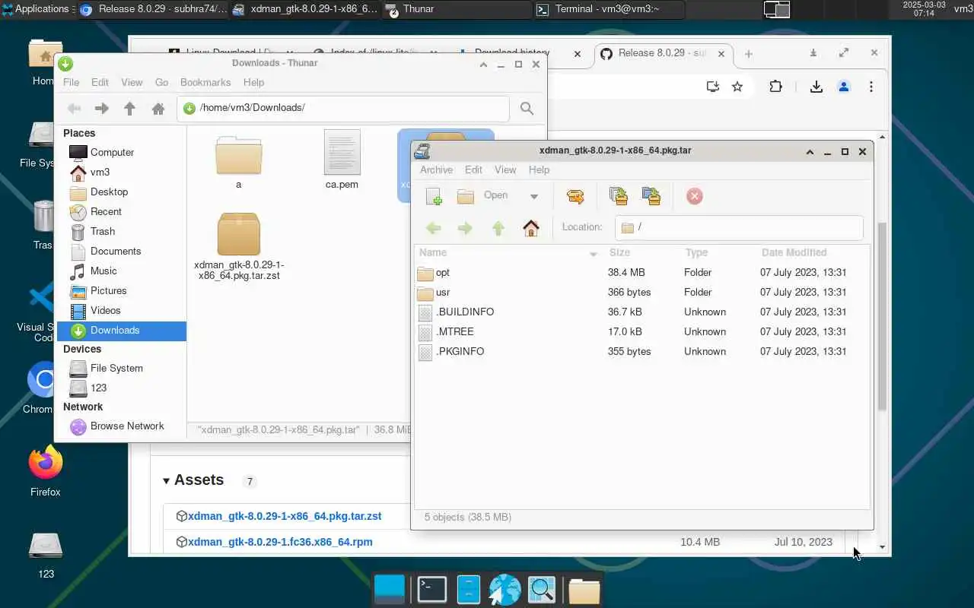Open the Archive menu
The width and height of the screenshot is (974, 608).
point(436,170)
